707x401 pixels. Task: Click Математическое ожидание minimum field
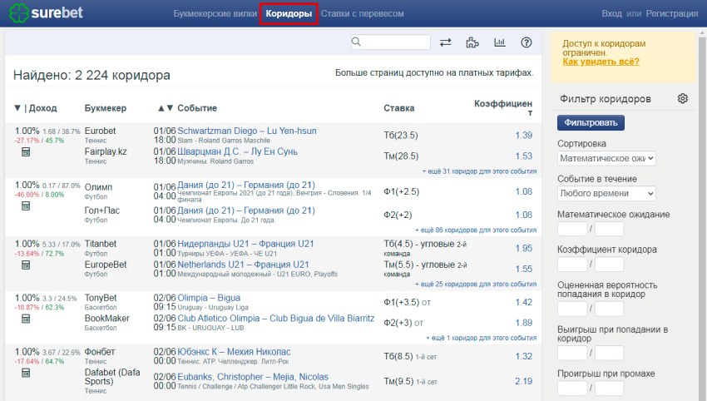tap(572, 229)
